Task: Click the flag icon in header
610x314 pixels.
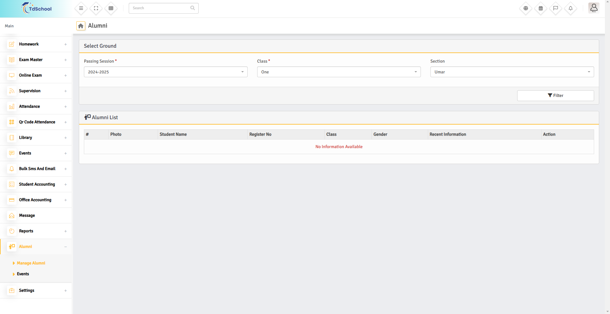Action: [x=556, y=8]
